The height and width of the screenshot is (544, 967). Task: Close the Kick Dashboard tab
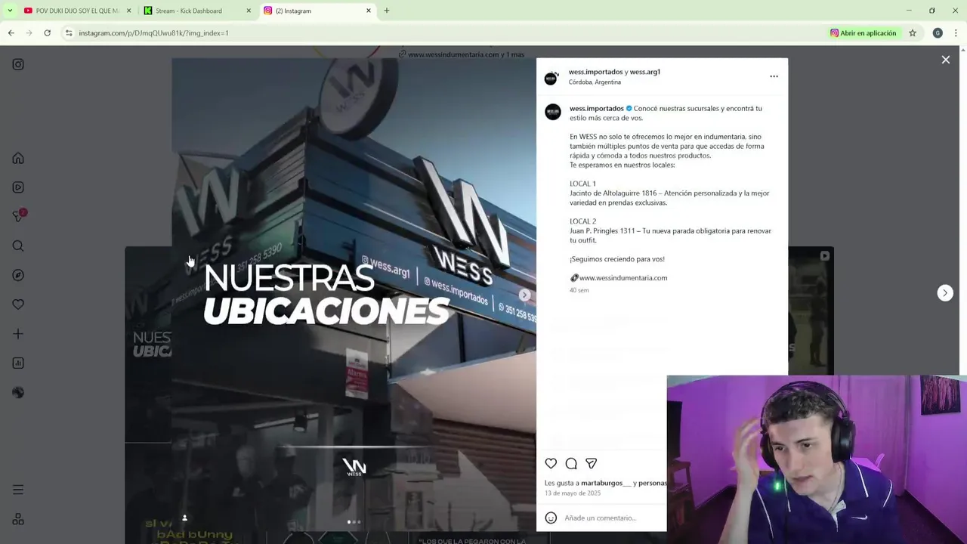pos(249,11)
